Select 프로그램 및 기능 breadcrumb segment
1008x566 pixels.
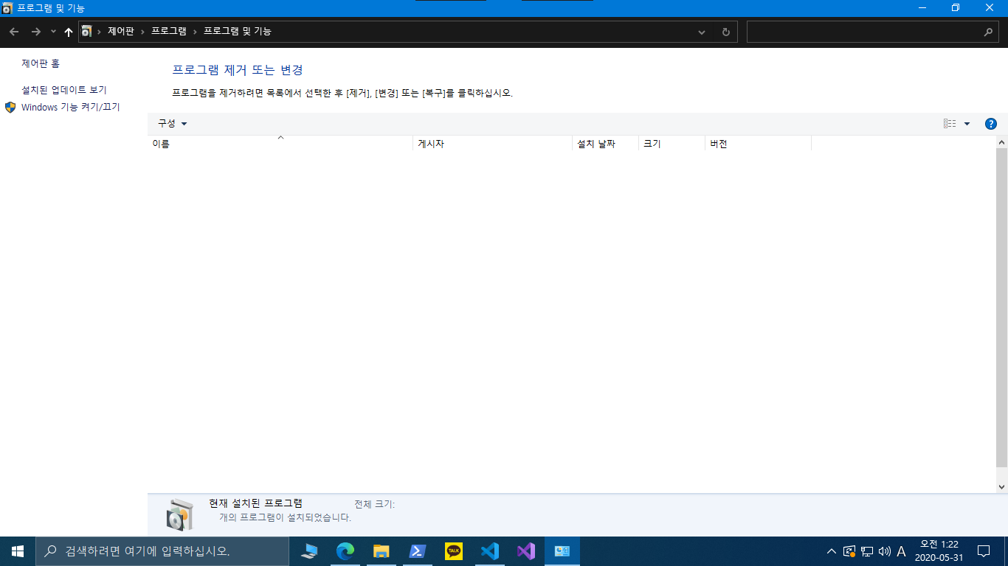click(238, 32)
